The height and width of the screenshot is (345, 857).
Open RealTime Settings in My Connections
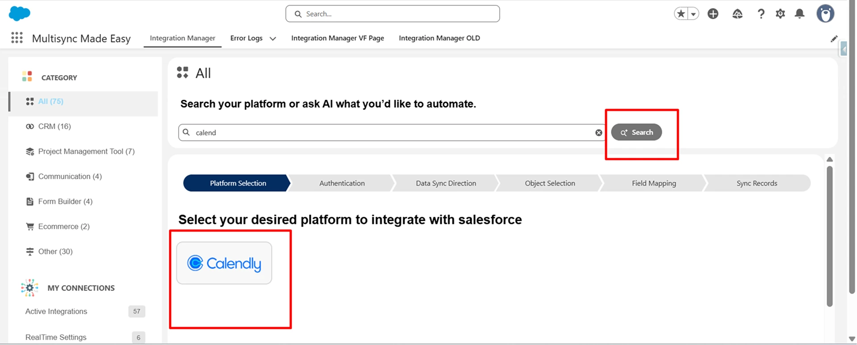click(56, 337)
